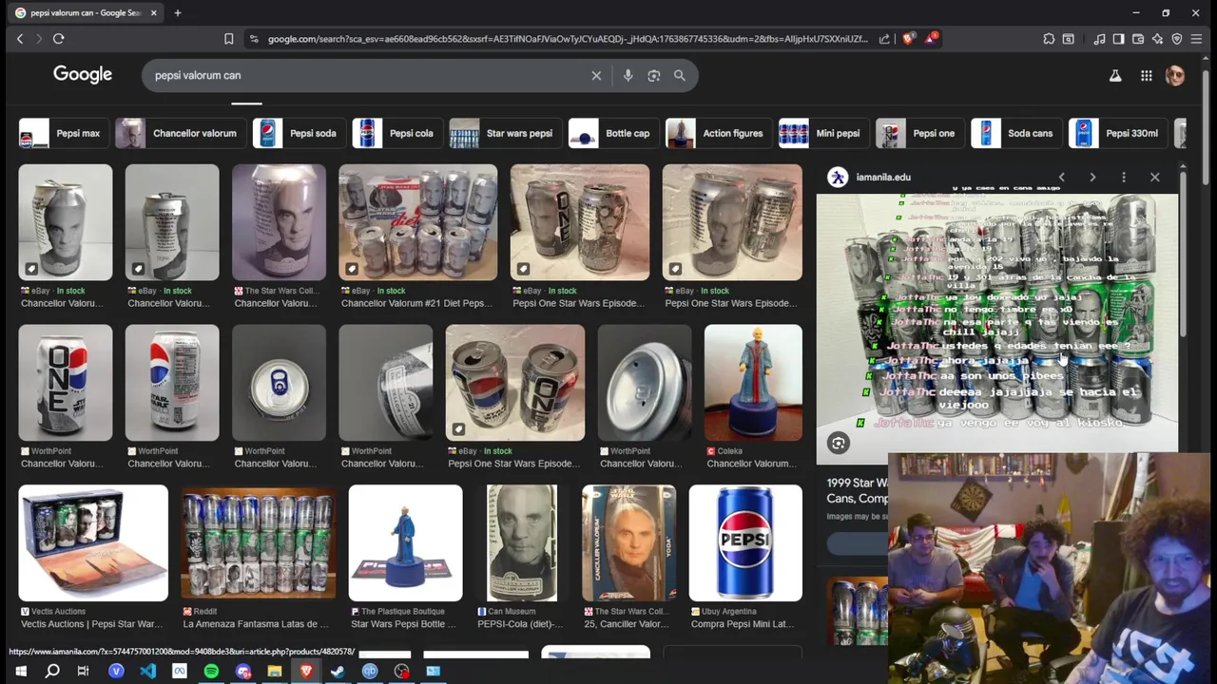Bookmark this page with the bookmark icon
1217x684 pixels.
coord(229,39)
